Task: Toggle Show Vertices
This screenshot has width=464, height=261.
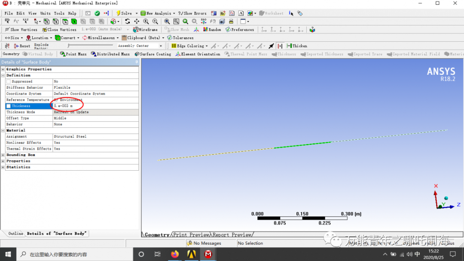Action: pos(21,30)
